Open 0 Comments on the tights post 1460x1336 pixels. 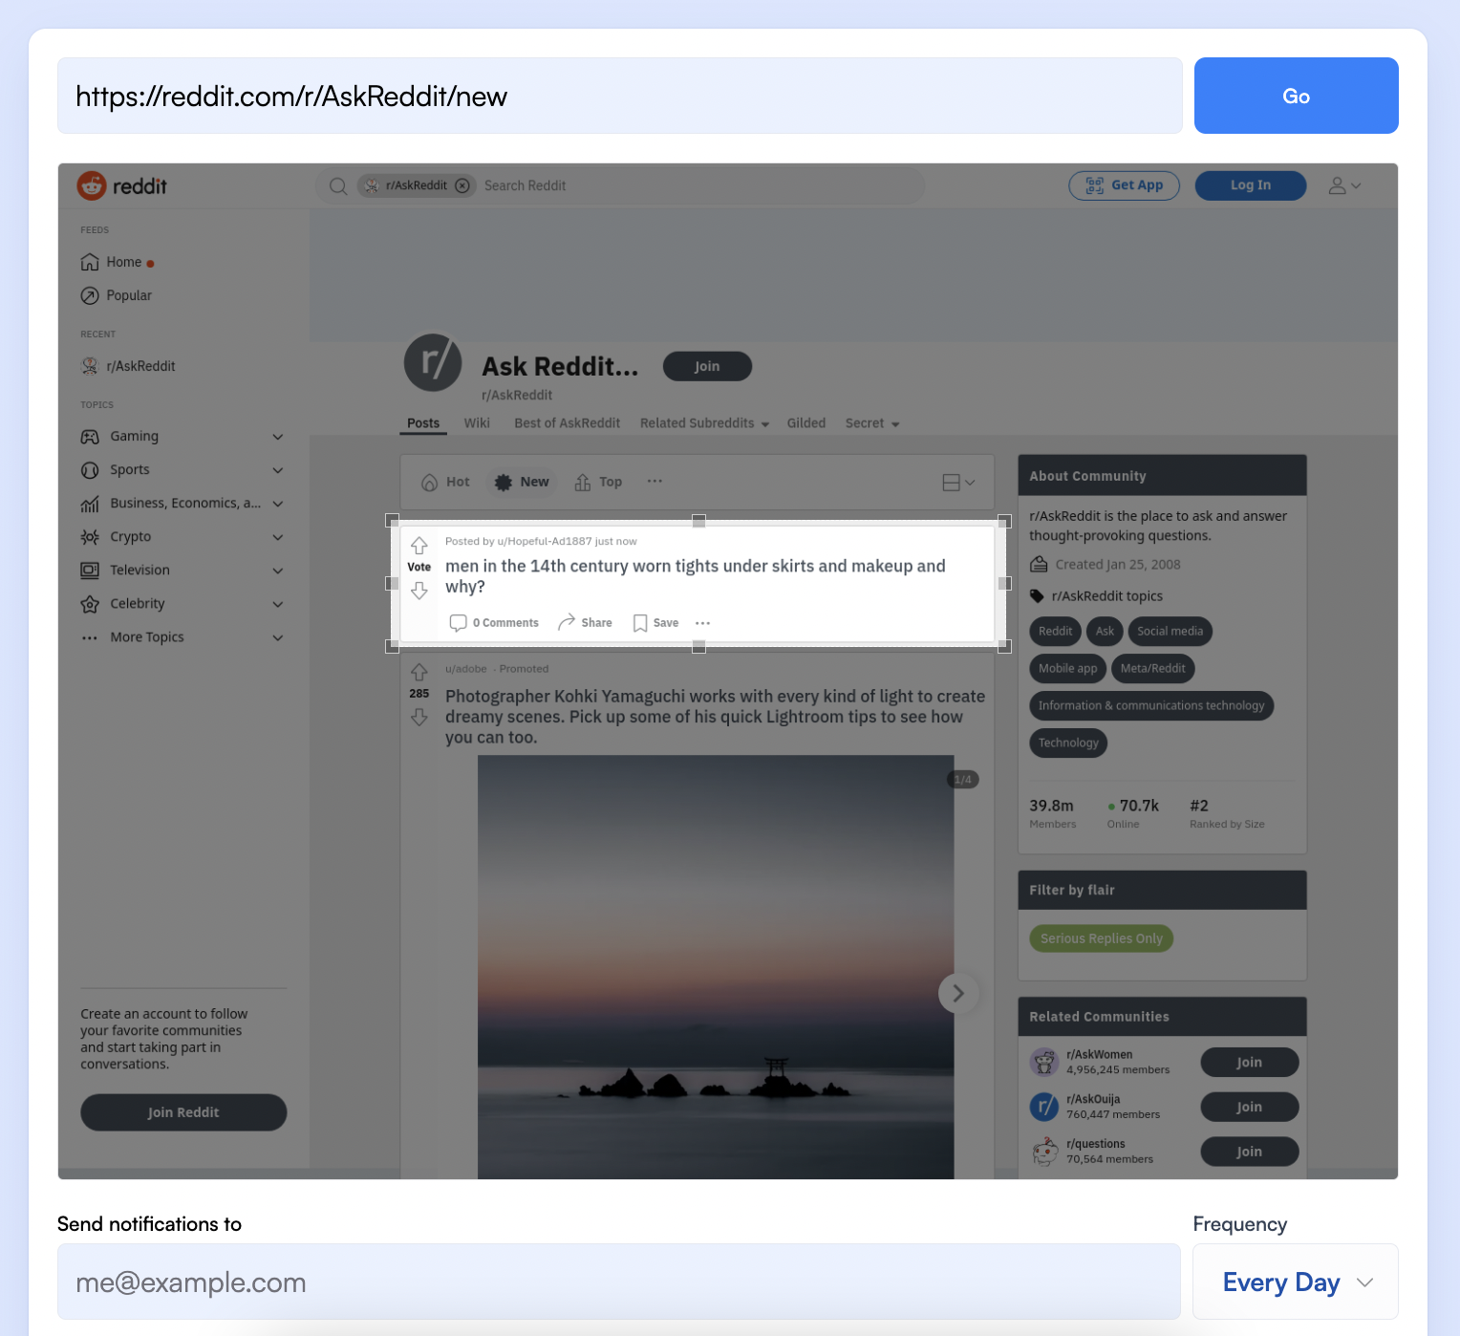(494, 623)
